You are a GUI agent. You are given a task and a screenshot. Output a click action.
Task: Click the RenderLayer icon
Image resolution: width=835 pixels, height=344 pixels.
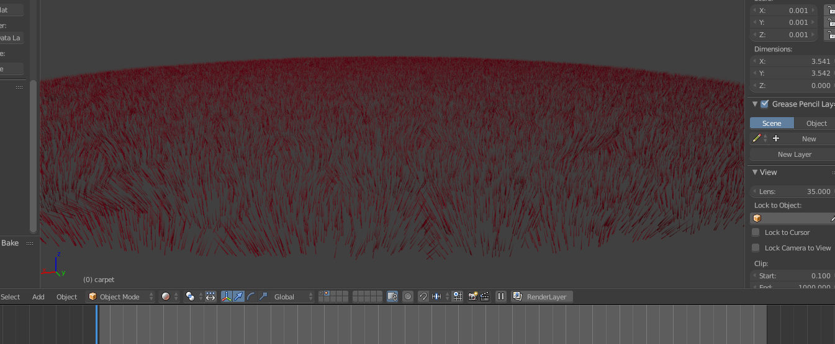click(x=518, y=297)
